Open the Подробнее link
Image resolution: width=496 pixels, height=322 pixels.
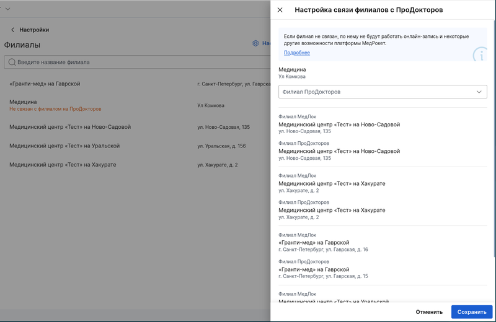coord(297,53)
